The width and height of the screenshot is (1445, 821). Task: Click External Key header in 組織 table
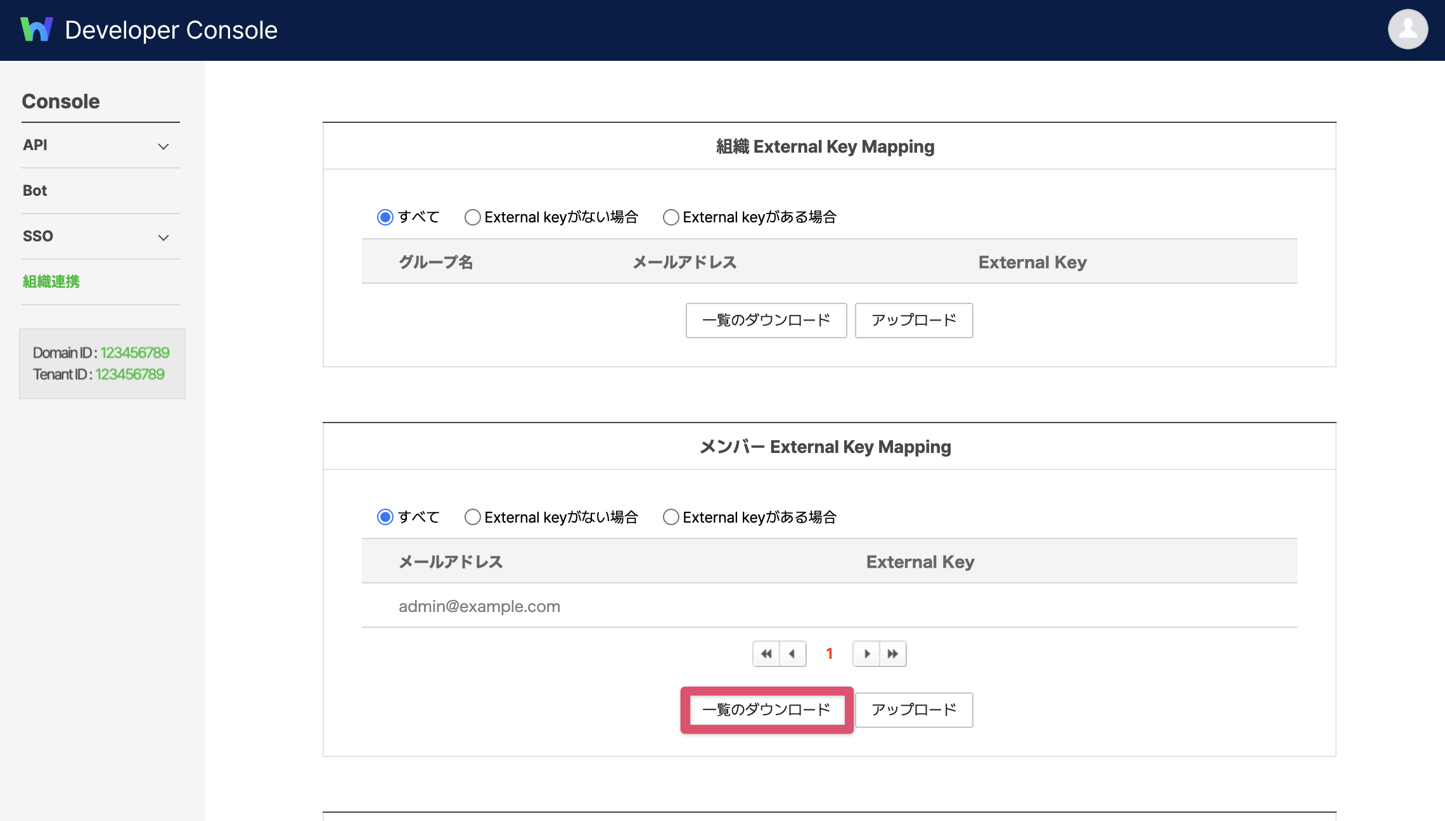pyautogui.click(x=1032, y=262)
